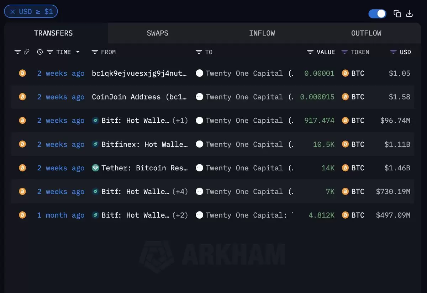The image size is (427, 293).
Task: Click the $96.74M USD amount
Action: [395, 121]
